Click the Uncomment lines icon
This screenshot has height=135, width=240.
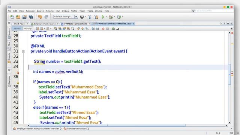coord(117,28)
